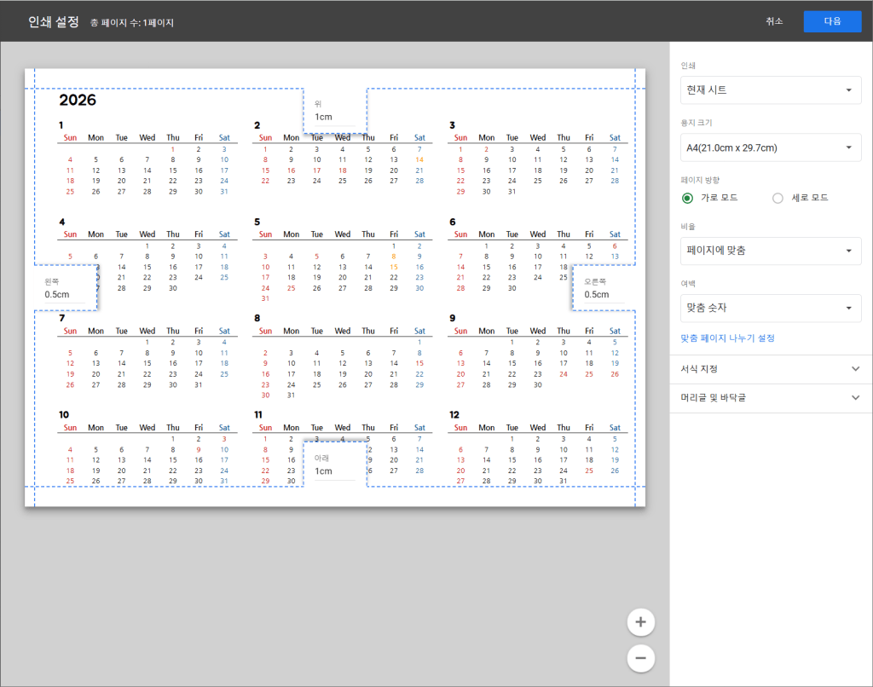Image resolution: width=873 pixels, height=687 pixels.
Task: Open the 페이지에 맞춤 scale dropdown
Action: 770,251
